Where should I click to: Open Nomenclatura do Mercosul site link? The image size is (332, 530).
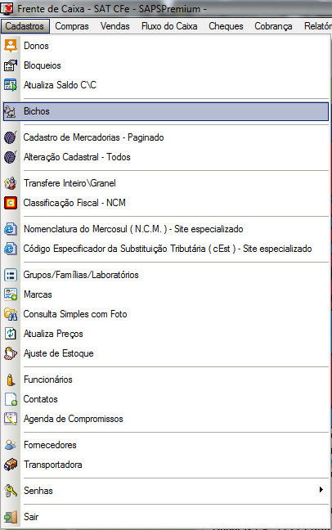(133, 229)
